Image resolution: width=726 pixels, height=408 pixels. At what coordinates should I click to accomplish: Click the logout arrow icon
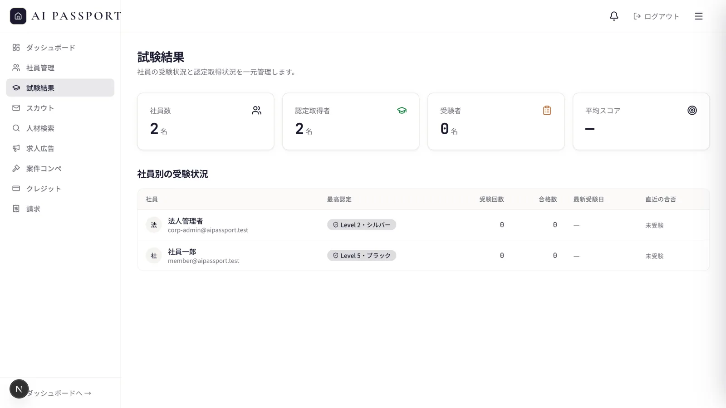coord(637,16)
